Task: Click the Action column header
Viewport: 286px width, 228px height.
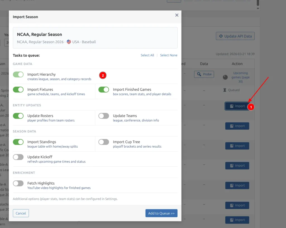Action: (x=237, y=64)
